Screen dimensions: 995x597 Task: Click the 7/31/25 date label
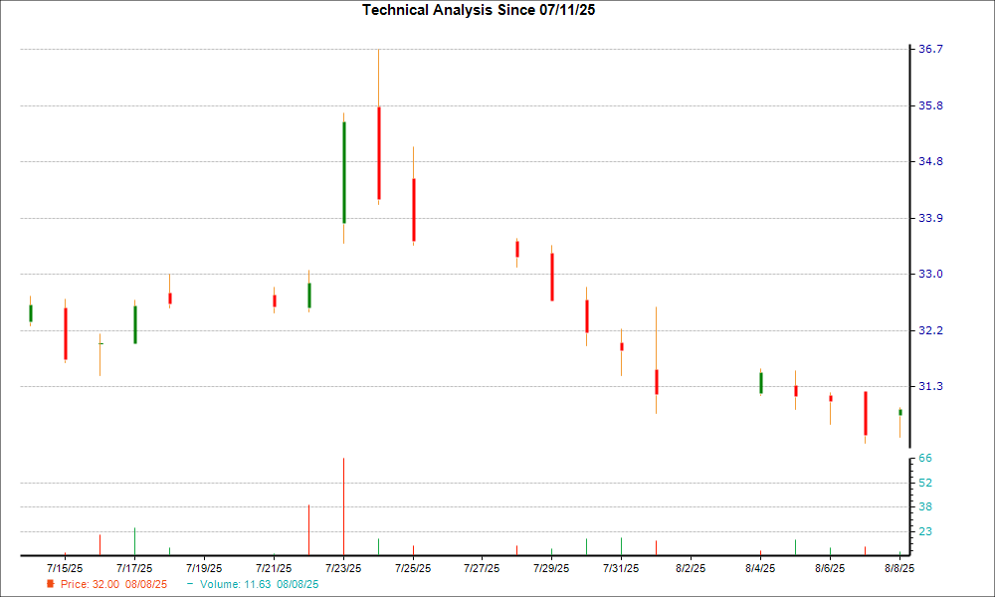[x=621, y=568]
